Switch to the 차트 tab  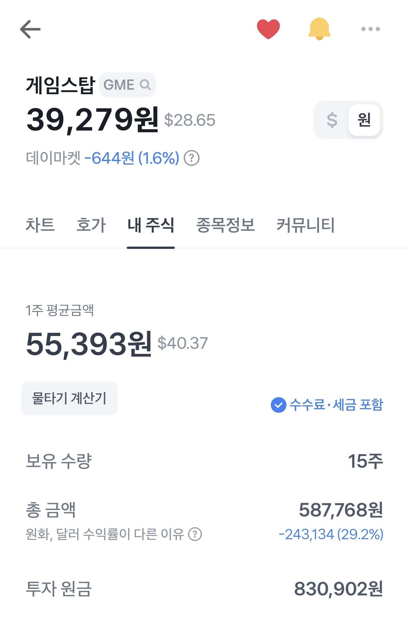(40, 225)
